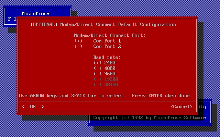Image resolution: width=220 pixels, height=137 pixels.
Task: Click the right angle bracket beside OK
Action: (x=43, y=107)
